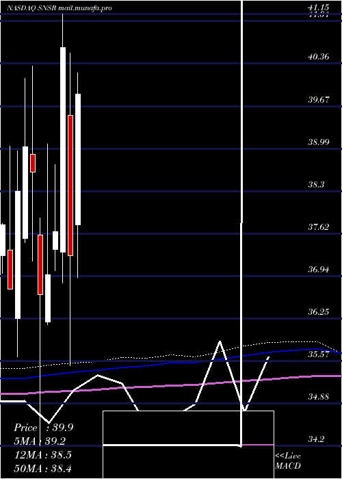The height and width of the screenshot is (479, 342).
Task: Click the 40.36 price axis label
Action: [319, 57]
